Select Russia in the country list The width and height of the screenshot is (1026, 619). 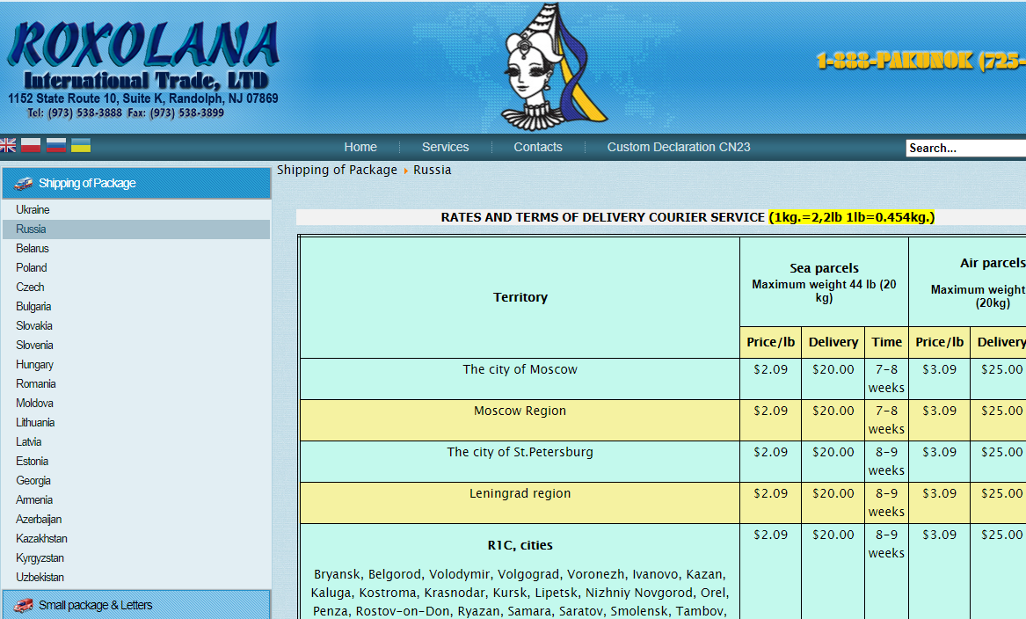point(31,229)
